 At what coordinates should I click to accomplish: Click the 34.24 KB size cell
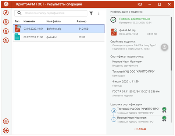(x=83, y=29)
